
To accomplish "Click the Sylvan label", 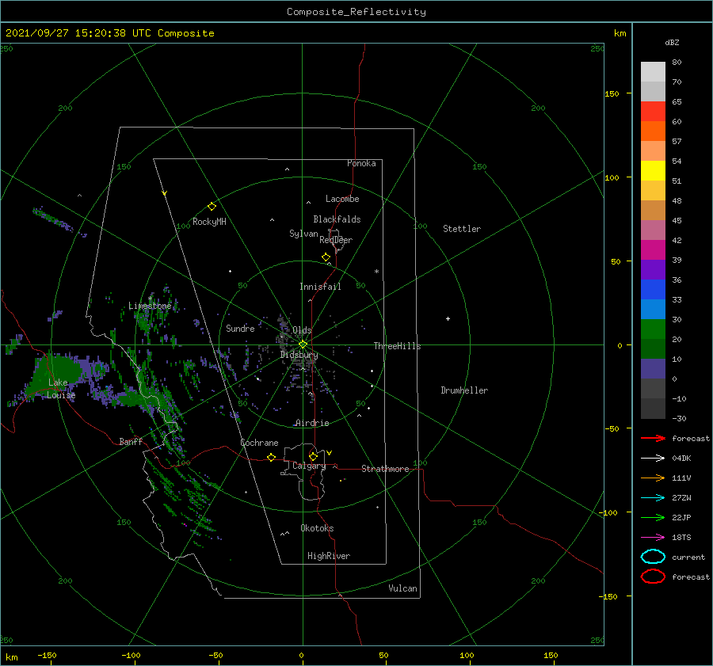I will pos(303,234).
